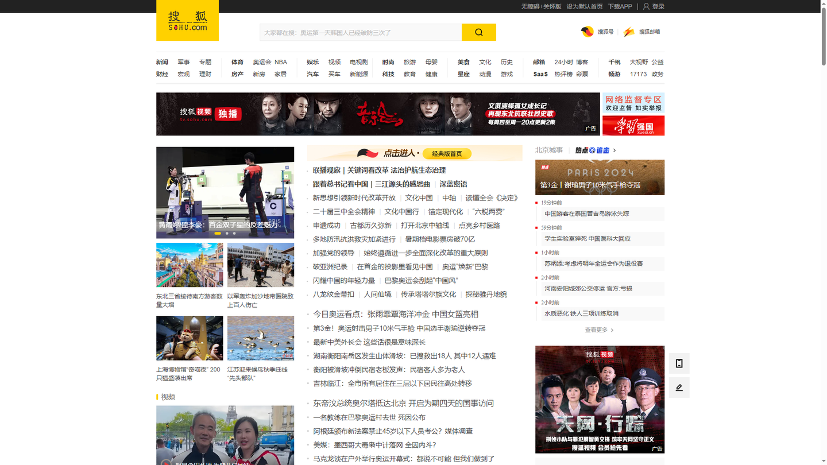The height and width of the screenshot is (465, 827).
Task: Click the arrow beside 热点追击
Action: point(615,150)
